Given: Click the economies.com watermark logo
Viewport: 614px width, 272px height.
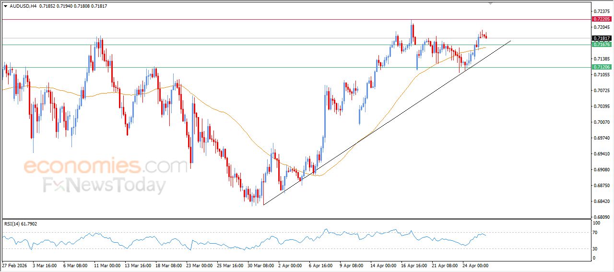Looking at the screenshot, I should [106, 166].
